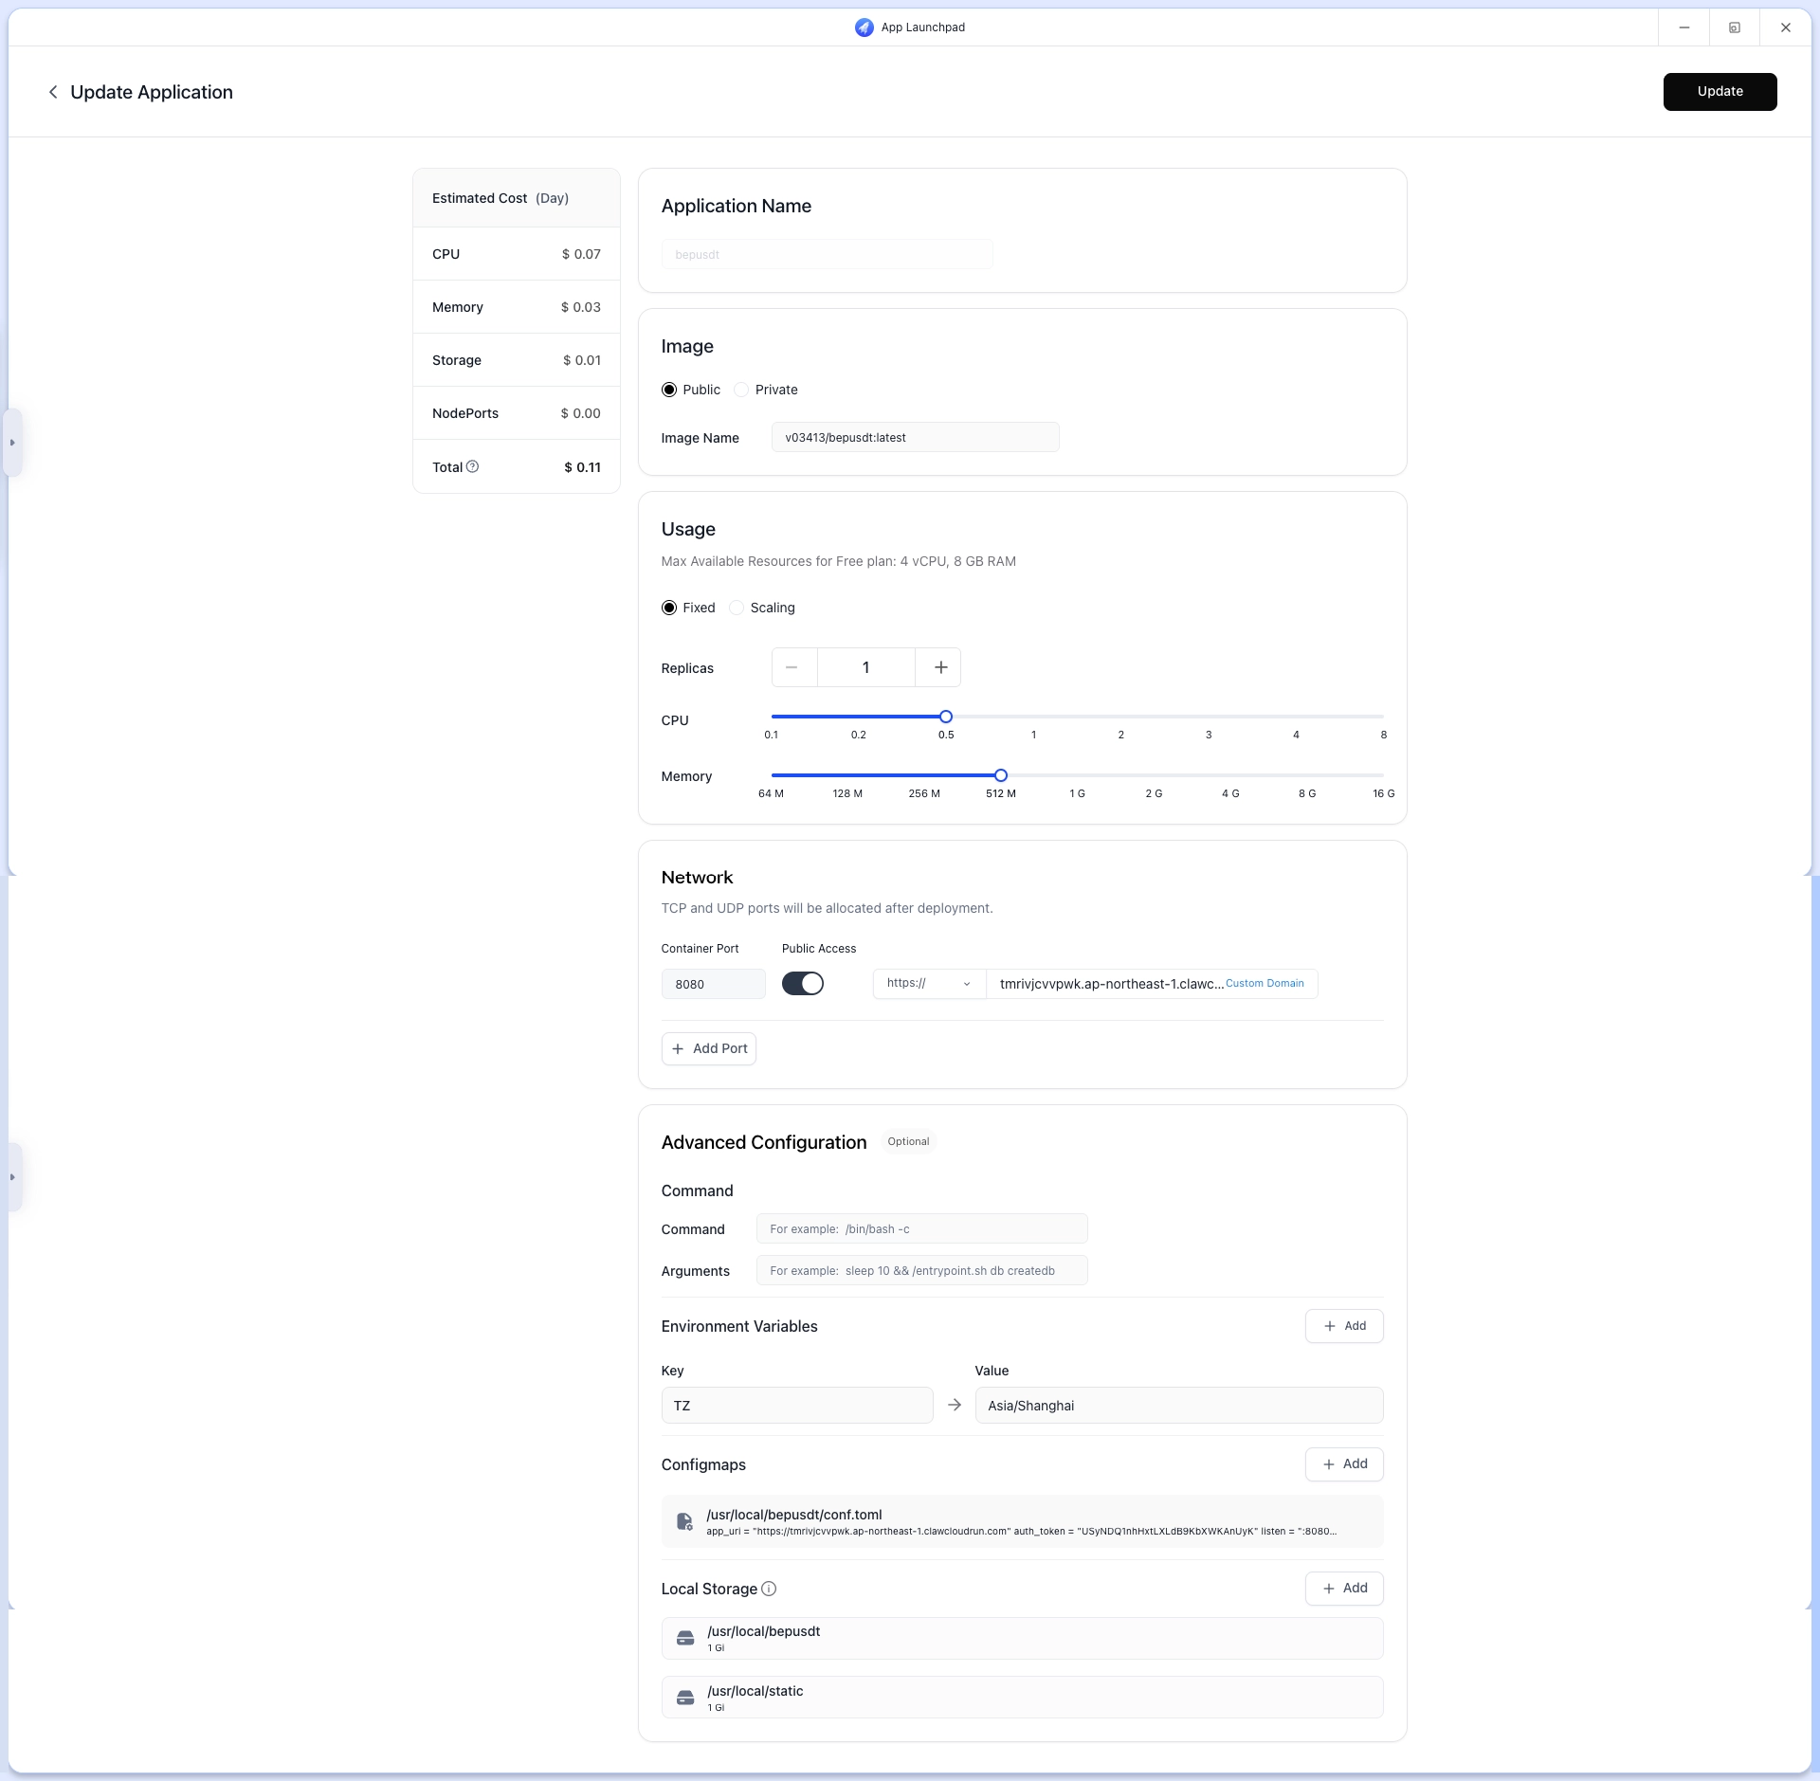Select the Public image radio button
The image size is (1820, 1781).
[669, 390]
